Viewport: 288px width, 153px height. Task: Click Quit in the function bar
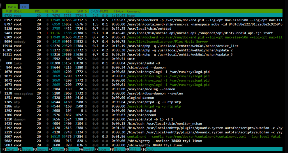pos(147,150)
